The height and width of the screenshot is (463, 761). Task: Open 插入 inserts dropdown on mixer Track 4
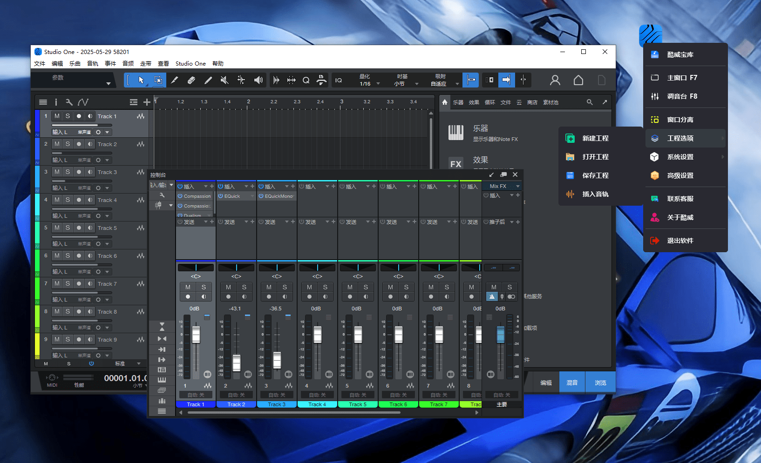[x=327, y=186]
